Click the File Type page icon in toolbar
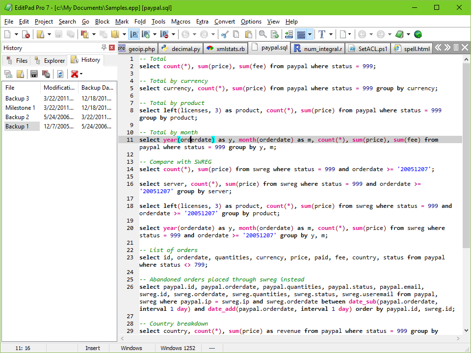 343,34
